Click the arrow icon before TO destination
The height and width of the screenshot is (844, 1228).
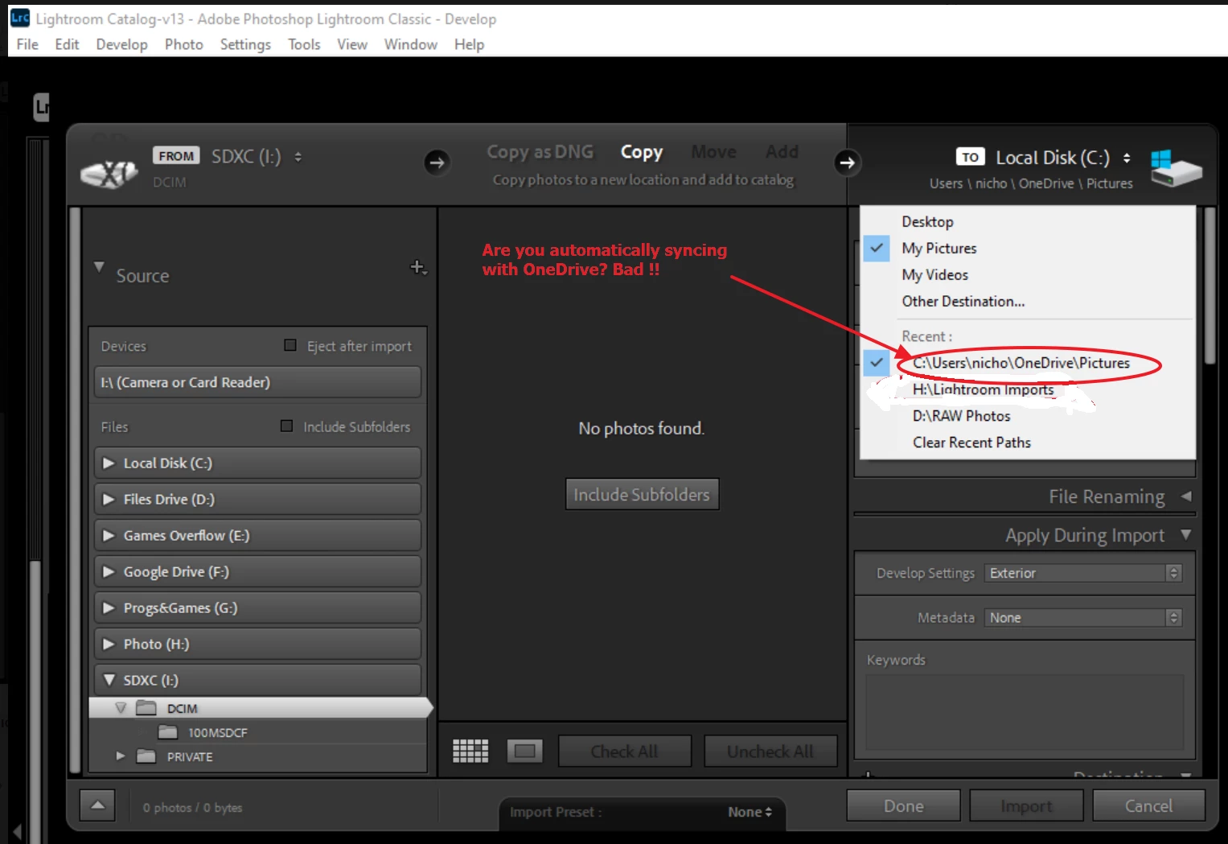click(847, 163)
